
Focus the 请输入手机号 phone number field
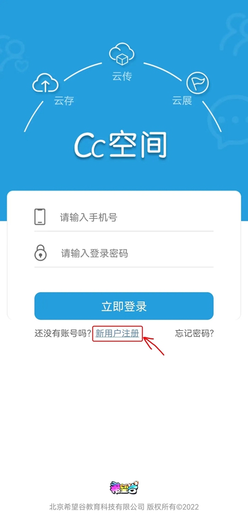(x=124, y=217)
